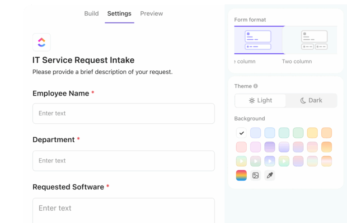Viewport: 347px width, 223px height.
Task: Open the Settings tab
Action: tap(119, 14)
